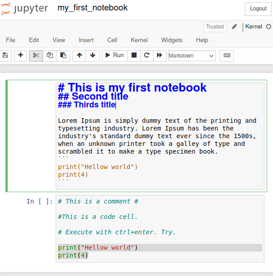This screenshot has width=273, height=276.
Task: Restart the kernel with circular arrow icon
Action: pyautogui.click(x=147, y=55)
